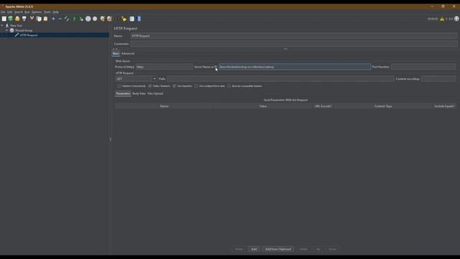Click the Name input field
The width and height of the screenshot is (460, 259).
[x=294, y=36]
